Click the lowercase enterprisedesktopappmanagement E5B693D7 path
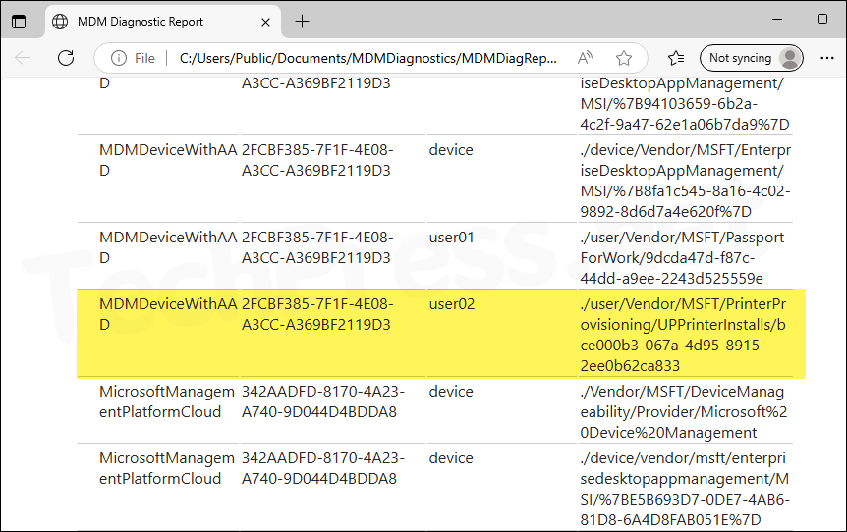Image resolution: width=847 pixels, height=532 pixels. coord(685,490)
